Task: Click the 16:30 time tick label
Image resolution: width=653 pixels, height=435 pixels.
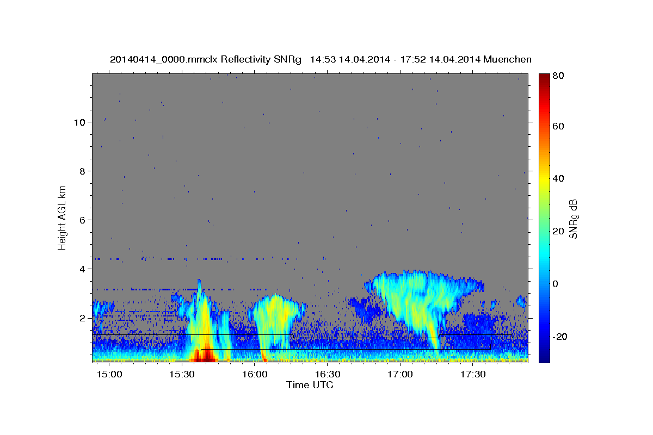Action: click(x=328, y=375)
